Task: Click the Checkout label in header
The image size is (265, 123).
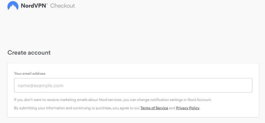Action: 63,6
